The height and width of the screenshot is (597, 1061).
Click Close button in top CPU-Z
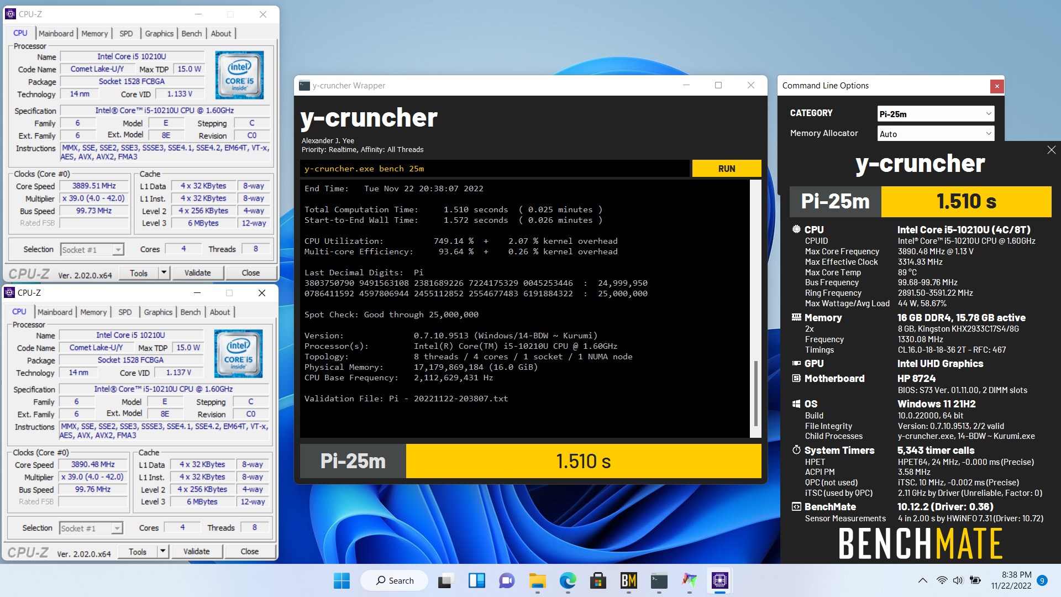(250, 273)
